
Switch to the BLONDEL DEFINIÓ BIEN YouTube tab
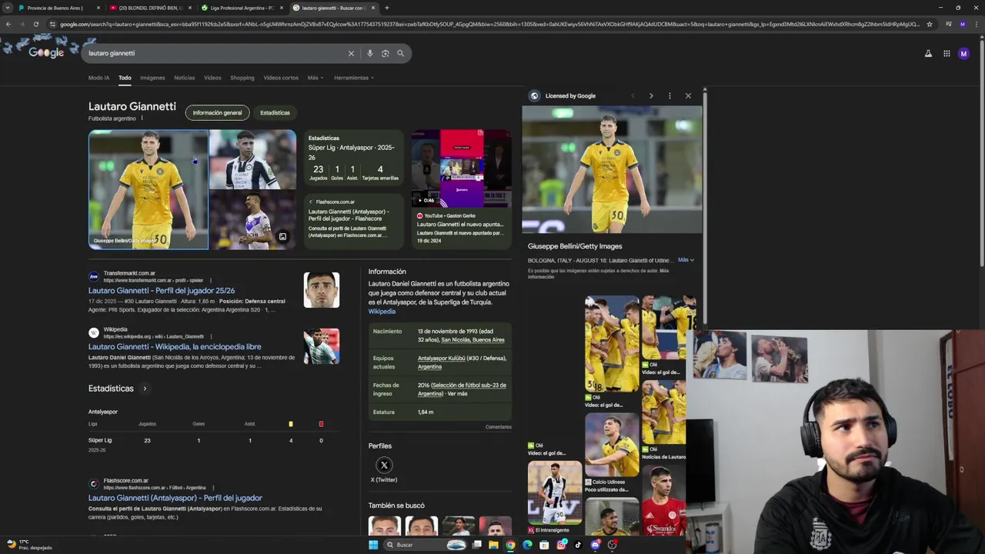click(150, 8)
